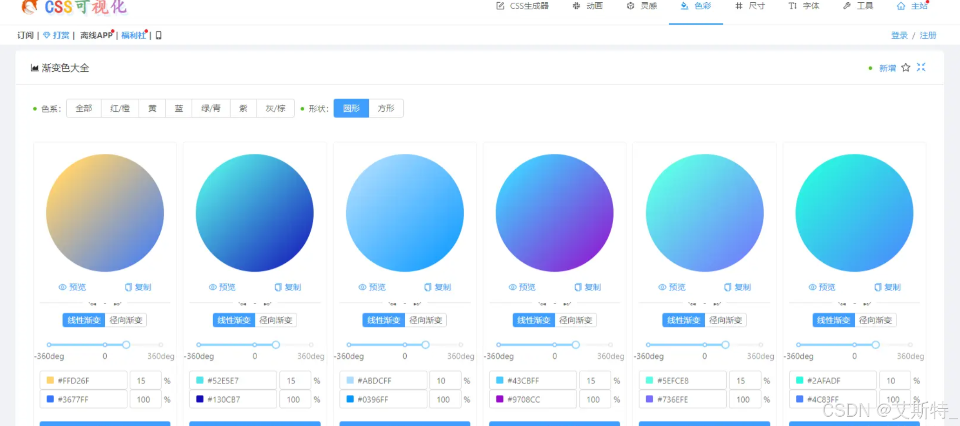
Task: Open the 动画 menu
Action: pyautogui.click(x=588, y=6)
